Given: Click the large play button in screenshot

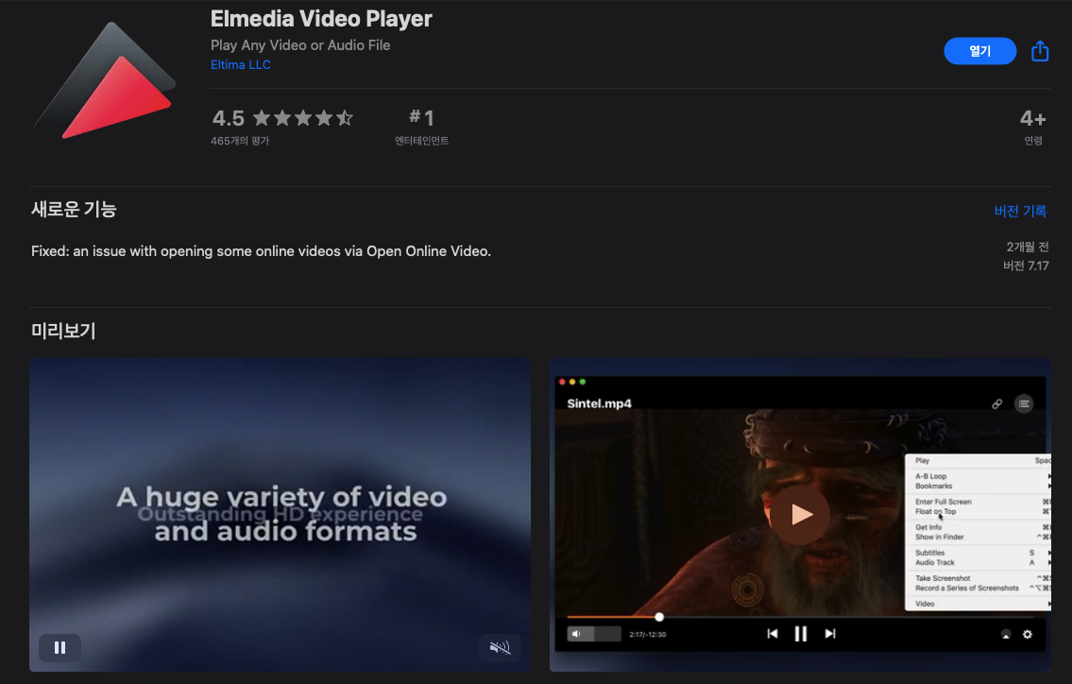Looking at the screenshot, I should pos(801,514).
